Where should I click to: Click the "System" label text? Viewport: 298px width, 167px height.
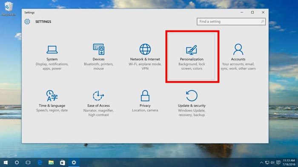[x=52, y=59]
